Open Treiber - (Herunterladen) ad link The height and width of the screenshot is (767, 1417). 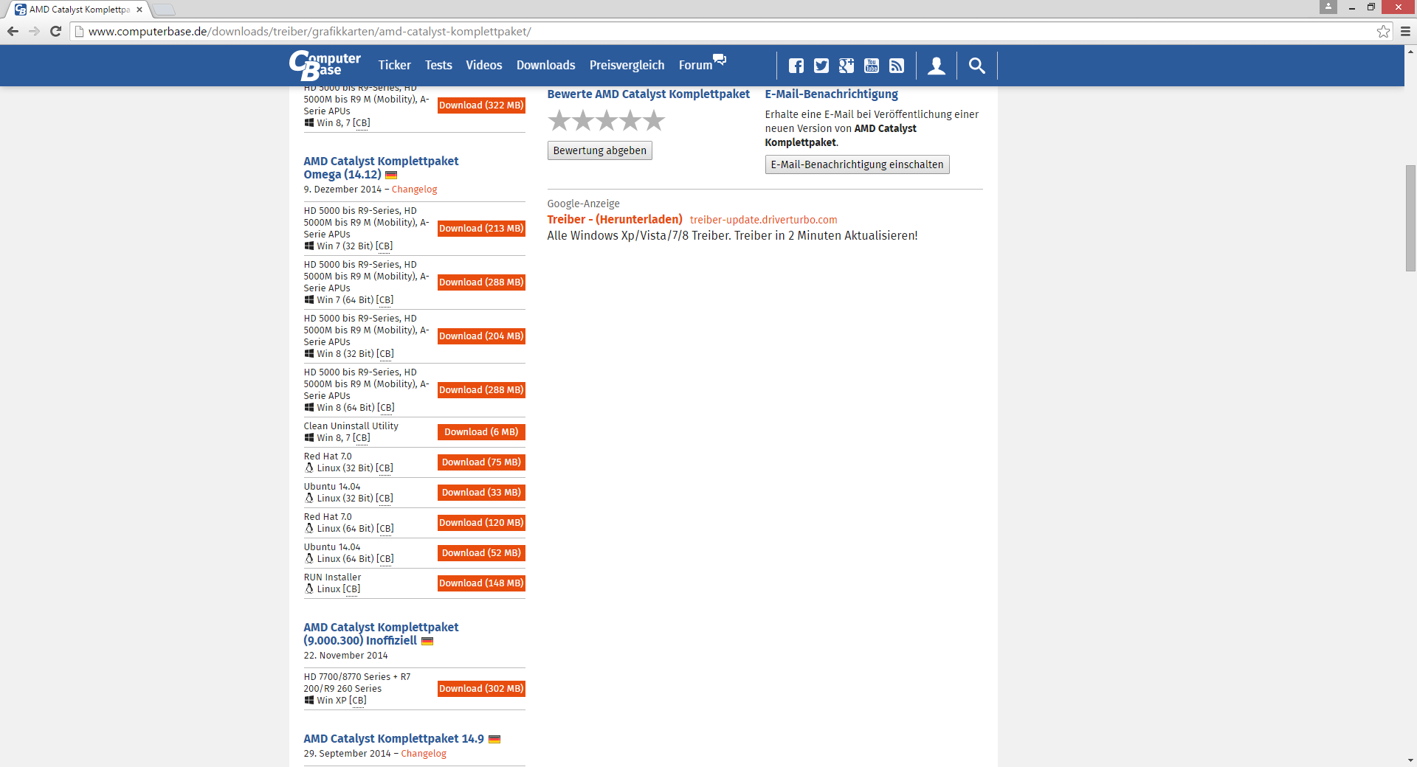click(615, 220)
